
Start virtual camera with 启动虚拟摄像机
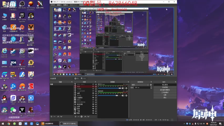[165, 90]
